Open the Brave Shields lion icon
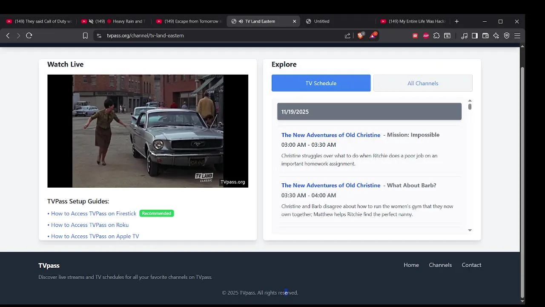The width and height of the screenshot is (545, 307). [361, 35]
